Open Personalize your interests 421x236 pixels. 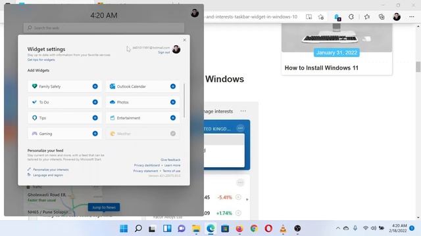point(51,170)
